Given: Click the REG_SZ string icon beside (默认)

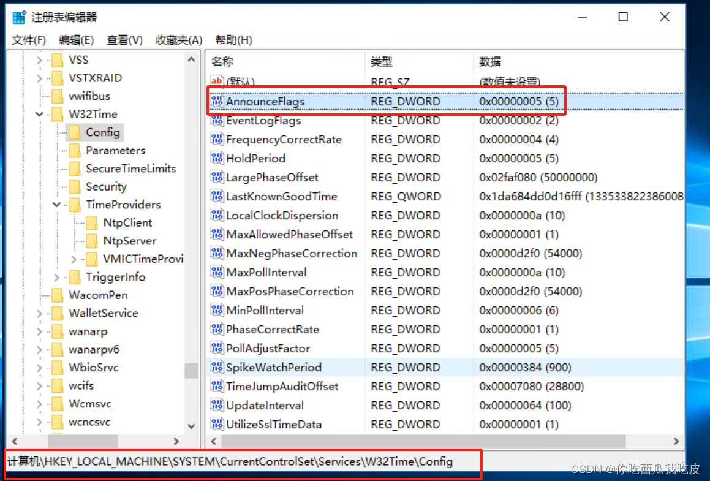Looking at the screenshot, I should click(x=216, y=80).
